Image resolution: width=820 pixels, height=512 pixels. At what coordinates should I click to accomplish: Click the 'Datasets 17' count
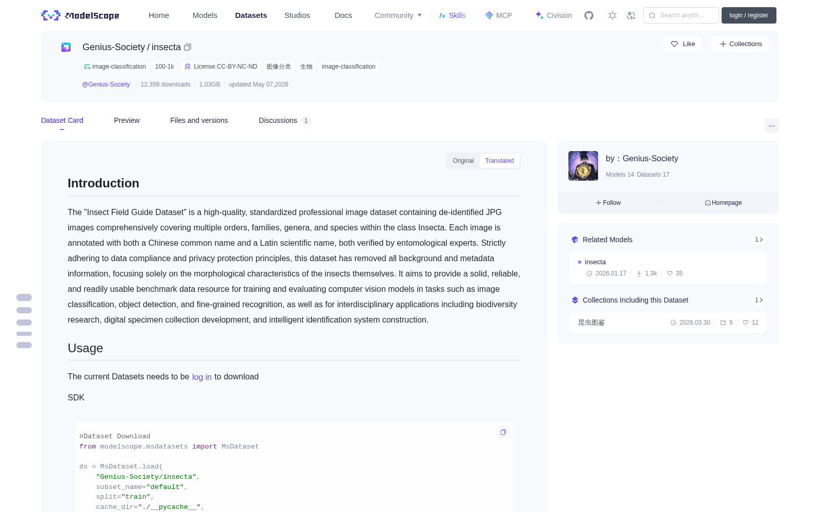(x=653, y=175)
